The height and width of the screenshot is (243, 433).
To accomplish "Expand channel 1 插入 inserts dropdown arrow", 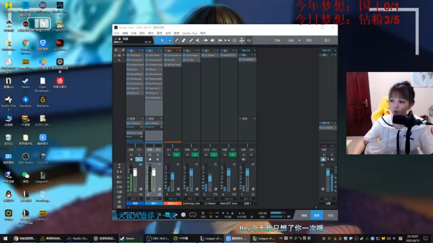I will (140, 50).
